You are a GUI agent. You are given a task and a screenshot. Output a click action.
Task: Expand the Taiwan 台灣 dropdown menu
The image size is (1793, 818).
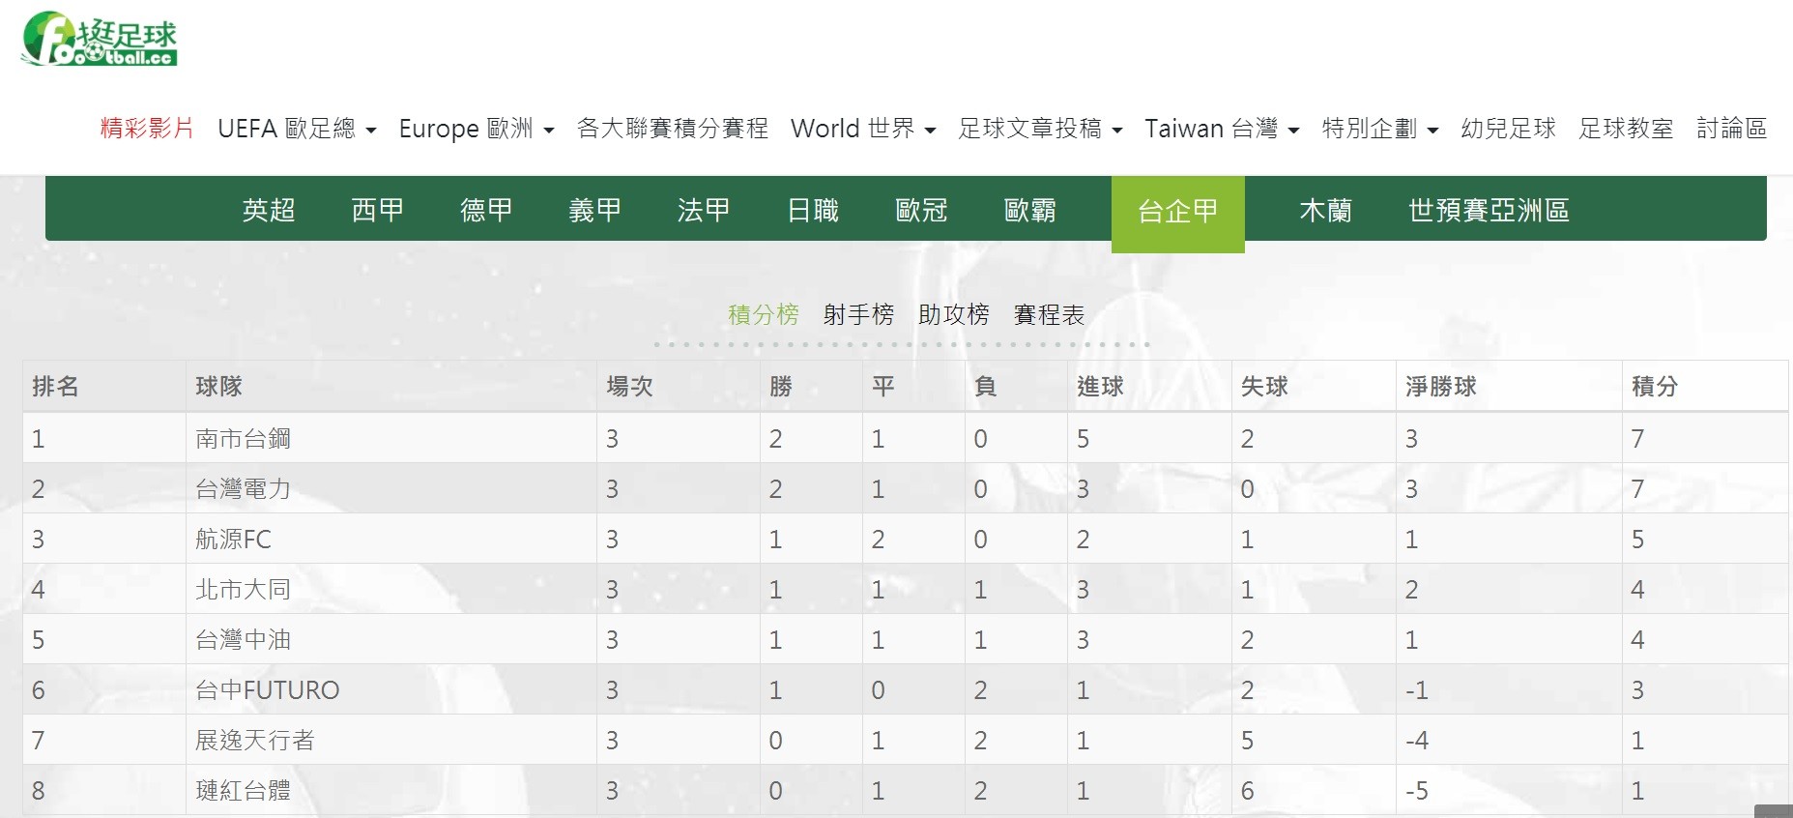coord(1222,129)
